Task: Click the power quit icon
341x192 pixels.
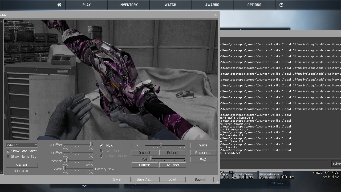Action: [x=281, y=5]
